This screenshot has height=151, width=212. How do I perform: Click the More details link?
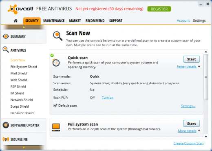pyautogui.click(x=187, y=131)
